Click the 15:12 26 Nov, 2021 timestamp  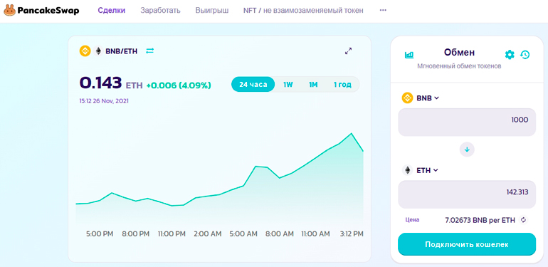[x=104, y=101]
